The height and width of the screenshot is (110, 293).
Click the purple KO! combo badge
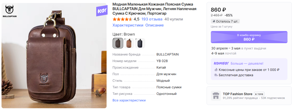pos(102,11)
